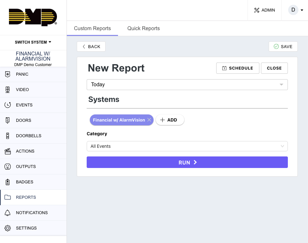Open the Settings menu item
Image resolution: width=308 pixels, height=243 pixels.
[x=33, y=228]
